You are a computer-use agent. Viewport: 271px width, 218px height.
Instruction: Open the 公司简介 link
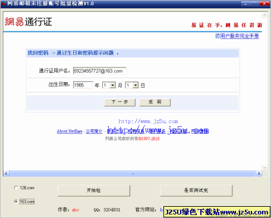tap(94, 131)
